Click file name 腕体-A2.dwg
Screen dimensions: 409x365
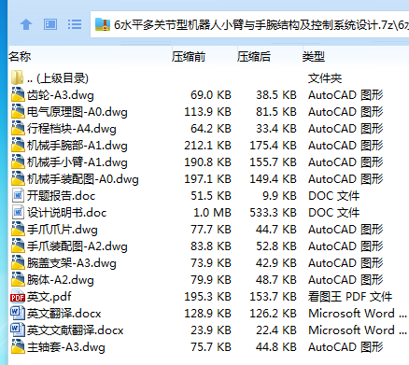click(x=61, y=280)
